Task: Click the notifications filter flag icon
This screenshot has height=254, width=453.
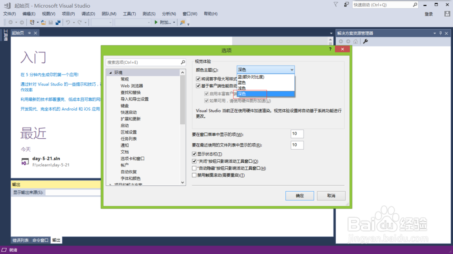Action: 336,5
